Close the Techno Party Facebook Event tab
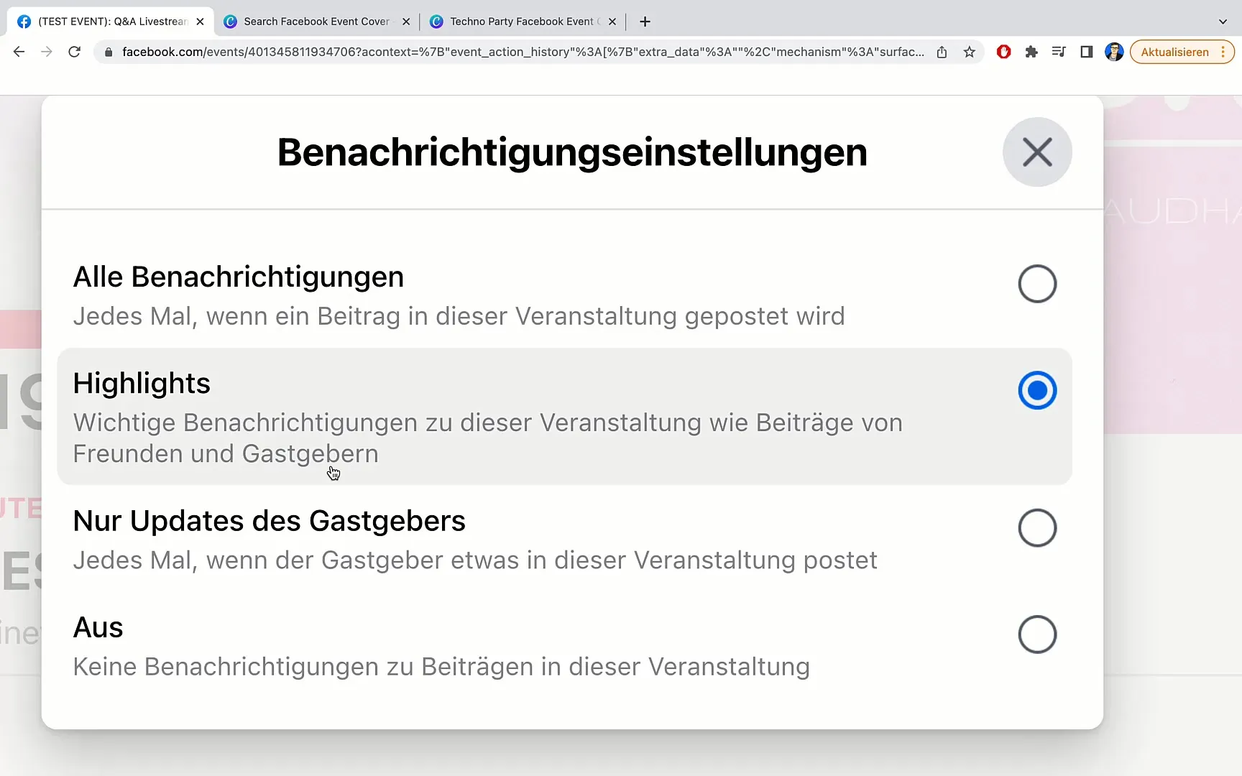 (612, 22)
